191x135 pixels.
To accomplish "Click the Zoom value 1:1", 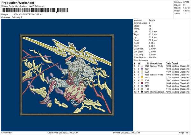I will pyautogui.click(x=185, y=14).
